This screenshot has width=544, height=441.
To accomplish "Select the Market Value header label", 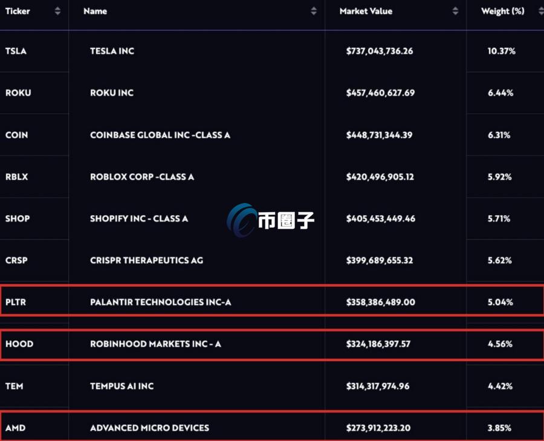I will (366, 11).
